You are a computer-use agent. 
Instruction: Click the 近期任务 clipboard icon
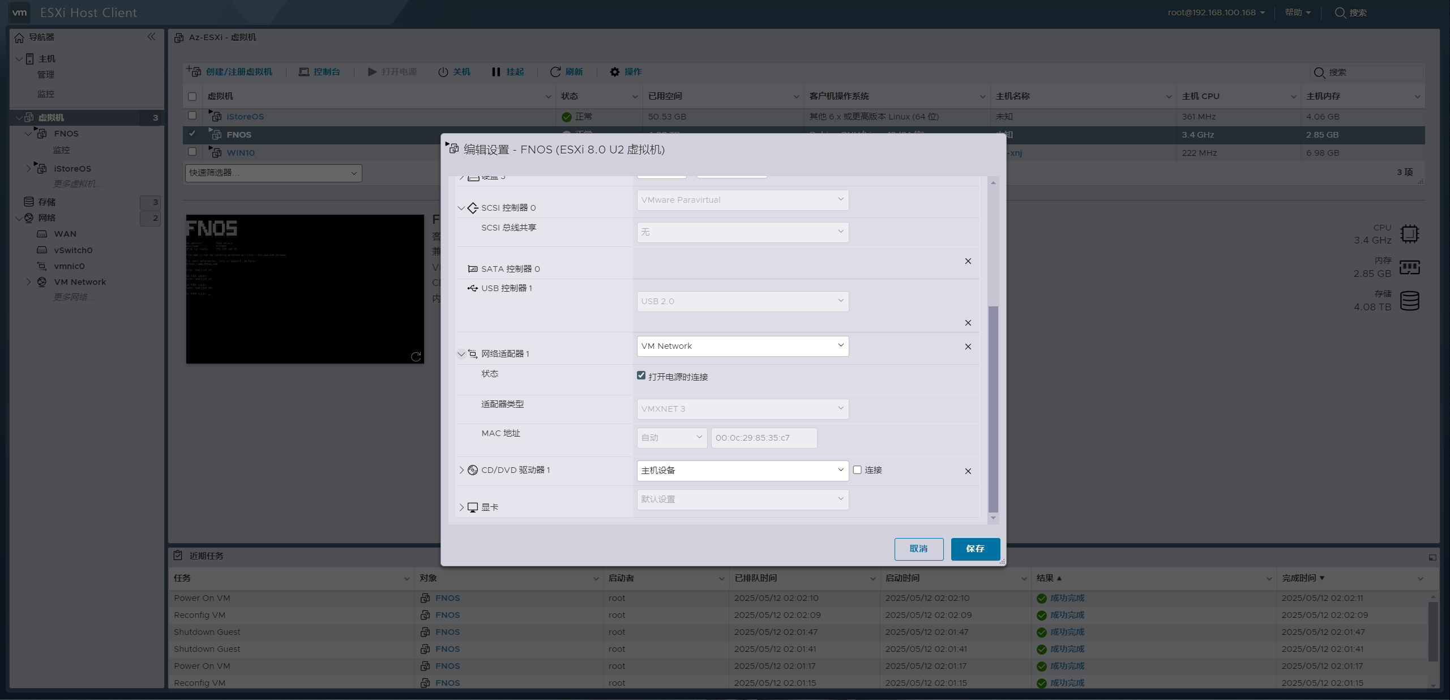click(178, 555)
